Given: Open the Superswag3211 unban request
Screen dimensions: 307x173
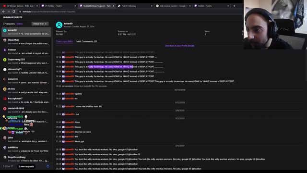Looking at the screenshot, I should [x=26, y=61].
